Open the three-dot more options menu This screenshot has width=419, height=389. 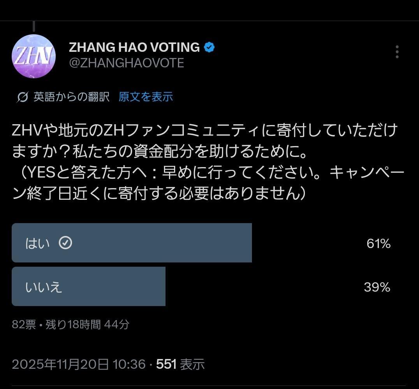(x=397, y=52)
